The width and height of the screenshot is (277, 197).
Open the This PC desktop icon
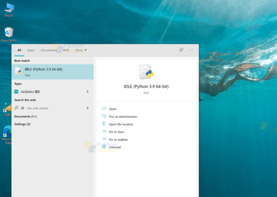tap(8, 8)
